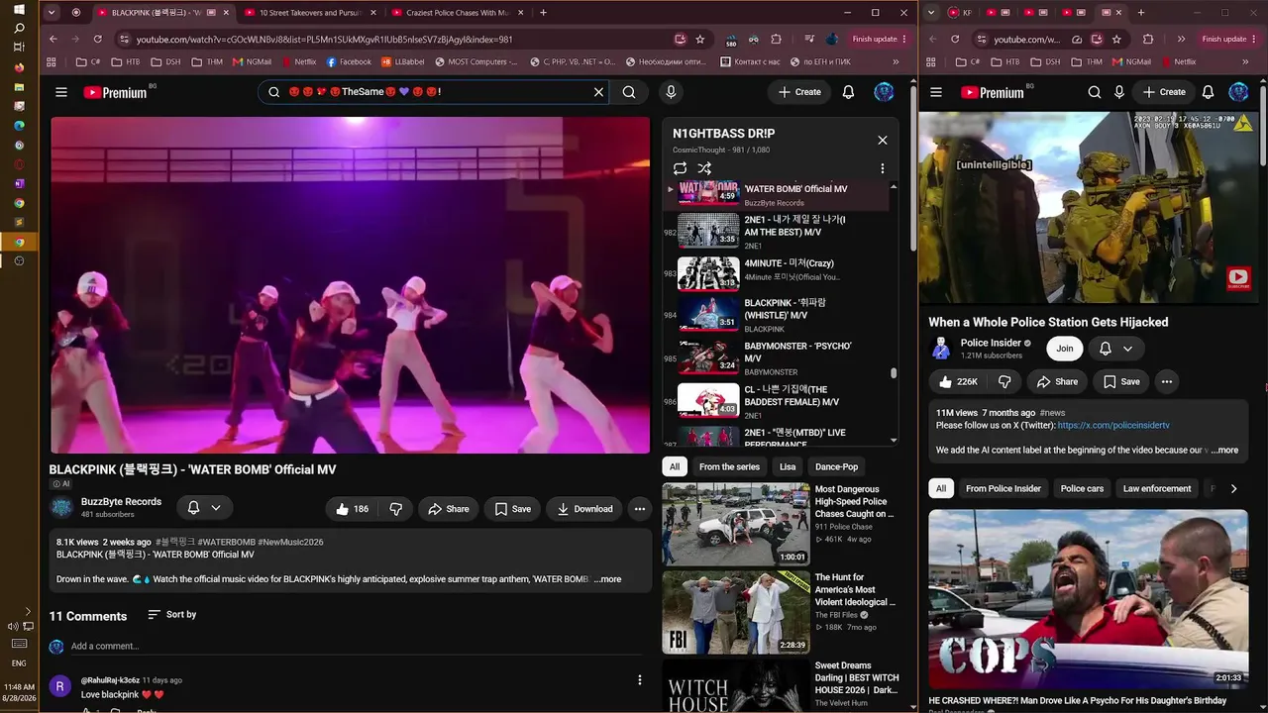Play 4MINUTE Crazy from the playlist
The height and width of the screenshot is (713, 1268).
point(778,273)
